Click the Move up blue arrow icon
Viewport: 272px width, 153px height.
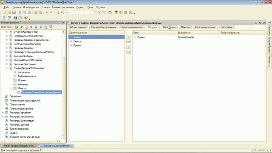tap(36, 27)
